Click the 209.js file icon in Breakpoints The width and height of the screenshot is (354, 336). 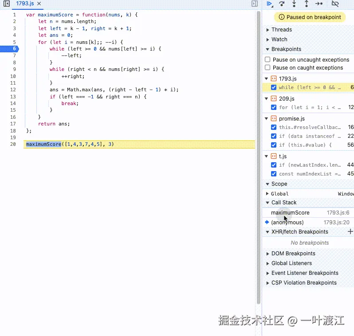point(274,98)
